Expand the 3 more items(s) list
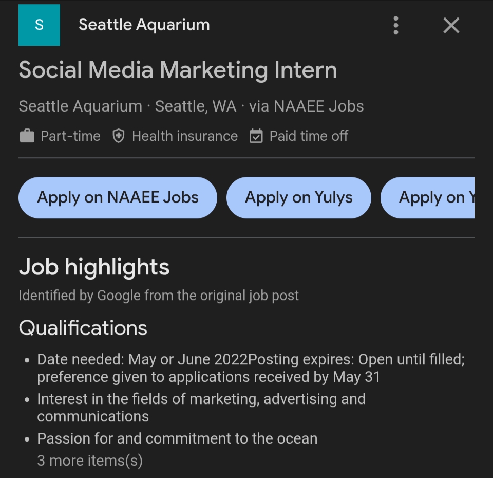Viewport: 493px width, 478px height. (x=90, y=460)
